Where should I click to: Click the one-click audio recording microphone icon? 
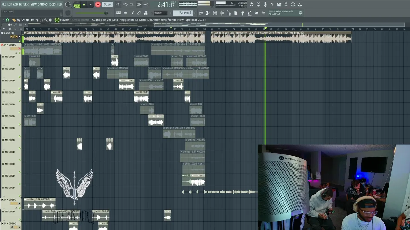(x=265, y=4)
